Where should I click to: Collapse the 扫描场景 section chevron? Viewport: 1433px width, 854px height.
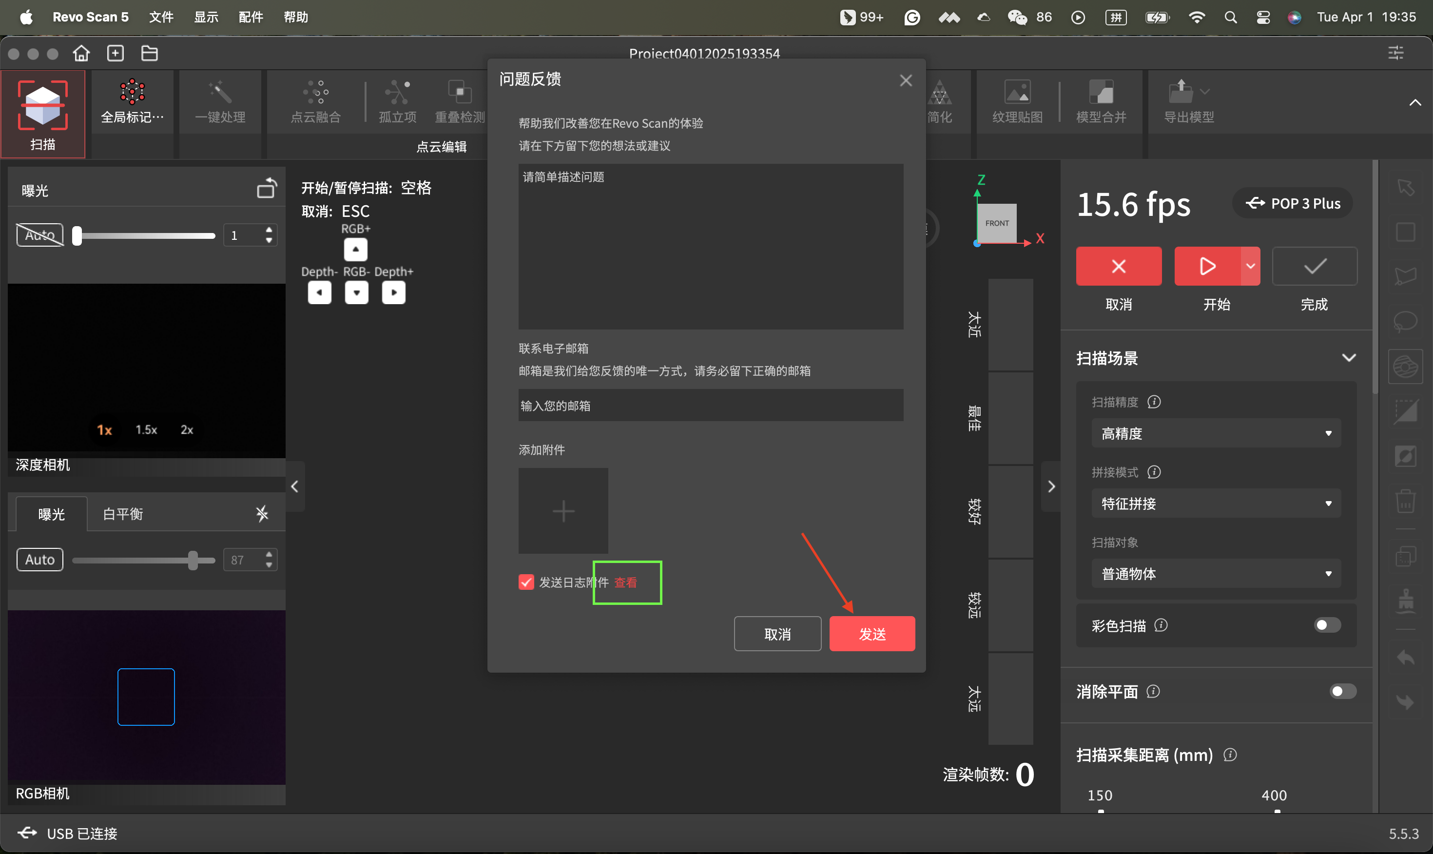coord(1349,358)
